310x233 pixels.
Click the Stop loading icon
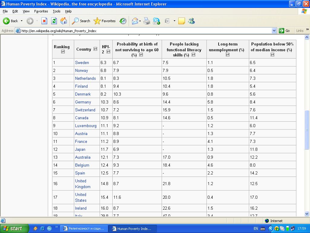click(44, 21)
